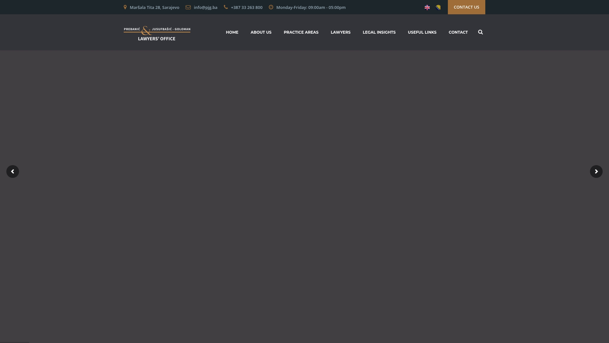Click the phone handset icon
Image resolution: width=609 pixels, height=343 pixels.
coord(226,7)
